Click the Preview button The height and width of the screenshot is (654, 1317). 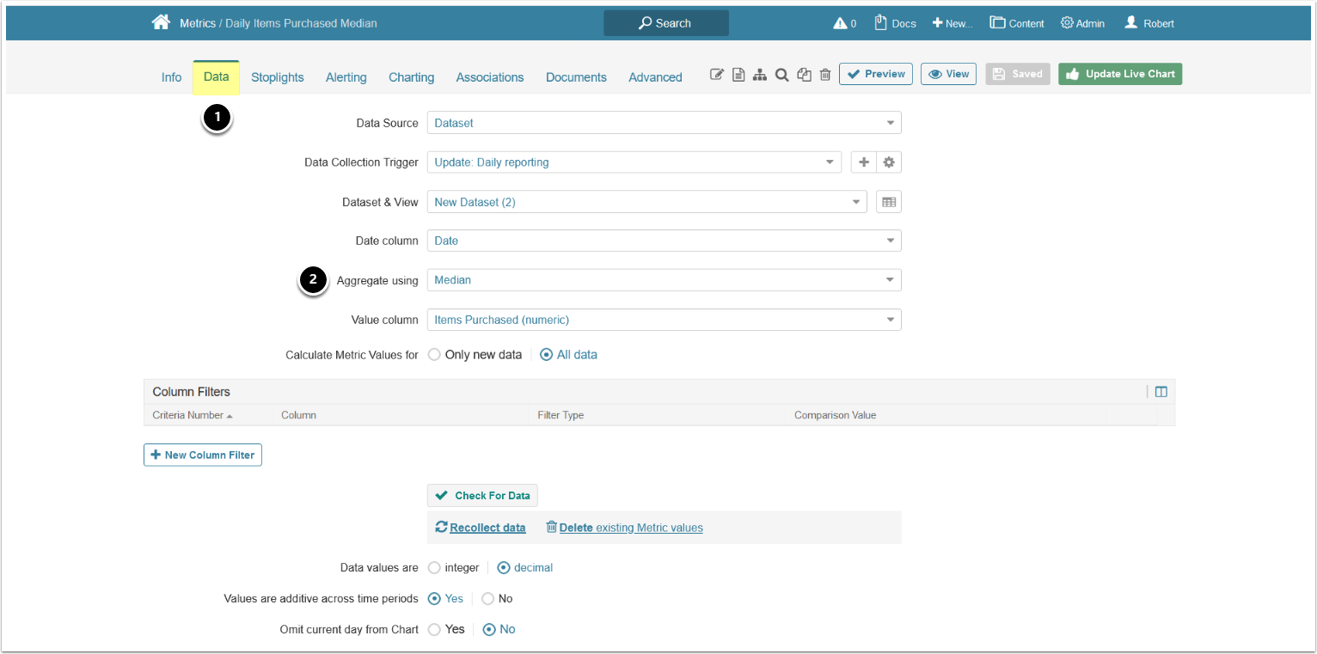(876, 74)
